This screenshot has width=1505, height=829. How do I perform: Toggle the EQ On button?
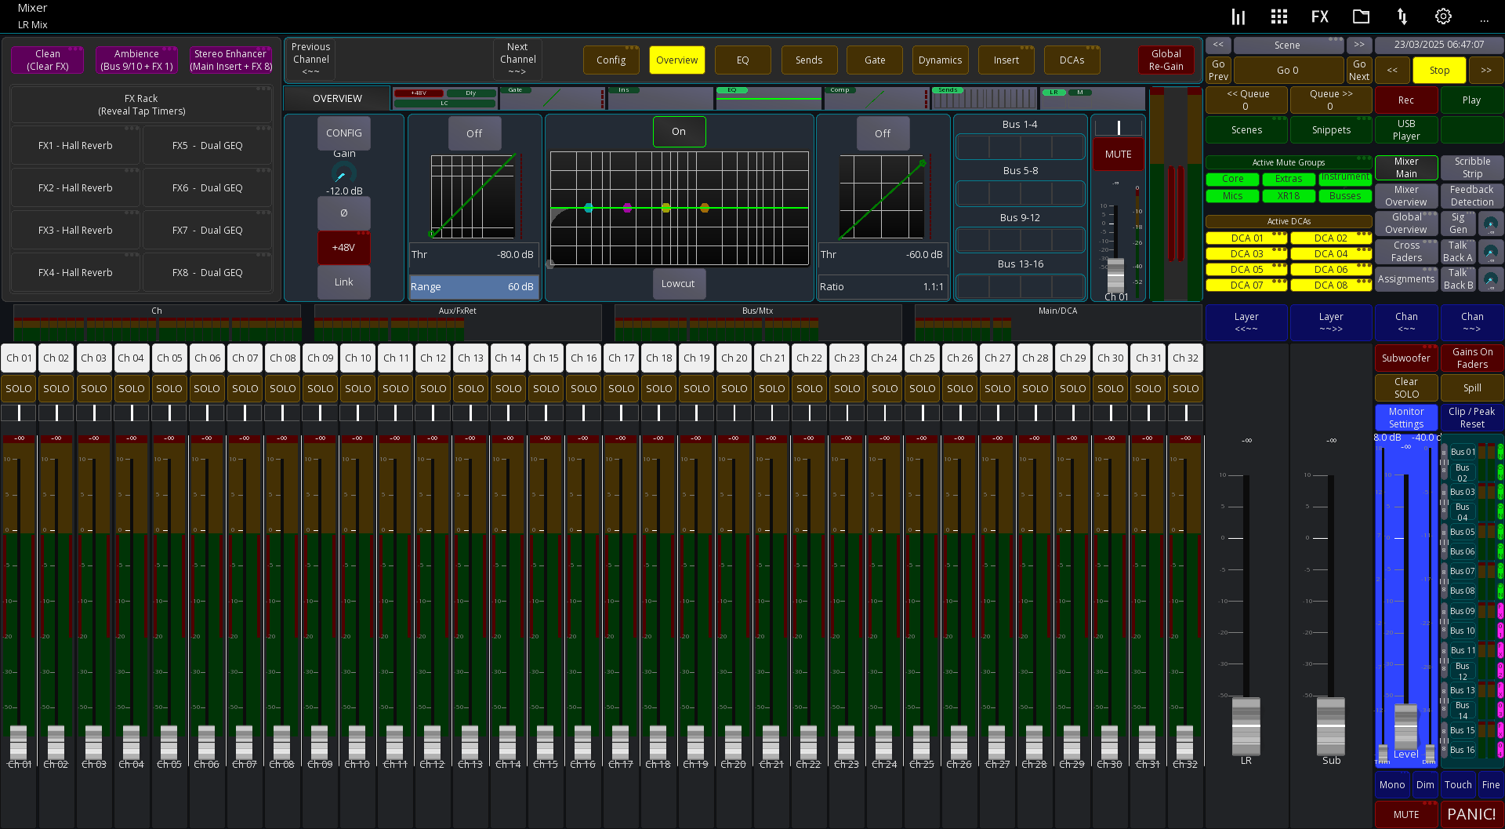pos(679,132)
